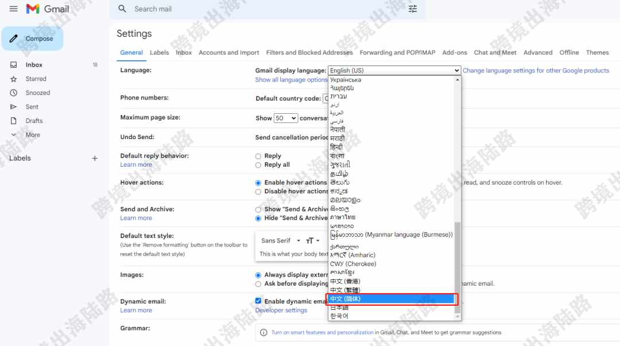Viewport: 620px width, 346px height.
Task: Select Ask before displaying images radio
Action: (258, 284)
